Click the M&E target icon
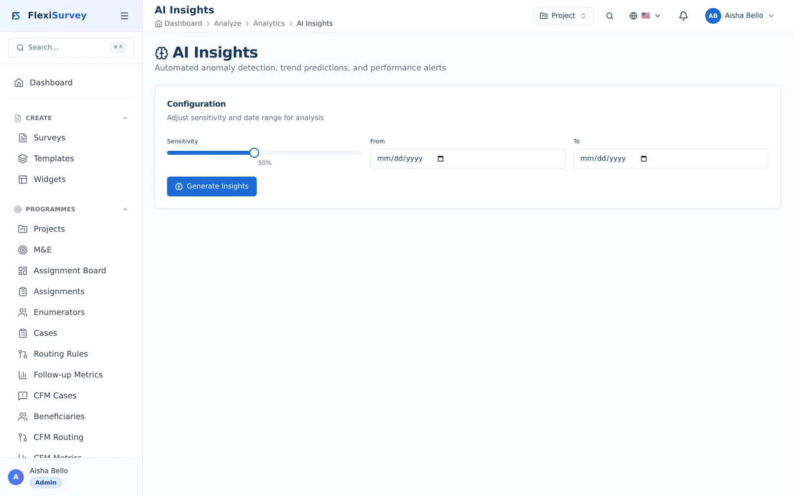The width and height of the screenshot is (793, 496). (23, 250)
